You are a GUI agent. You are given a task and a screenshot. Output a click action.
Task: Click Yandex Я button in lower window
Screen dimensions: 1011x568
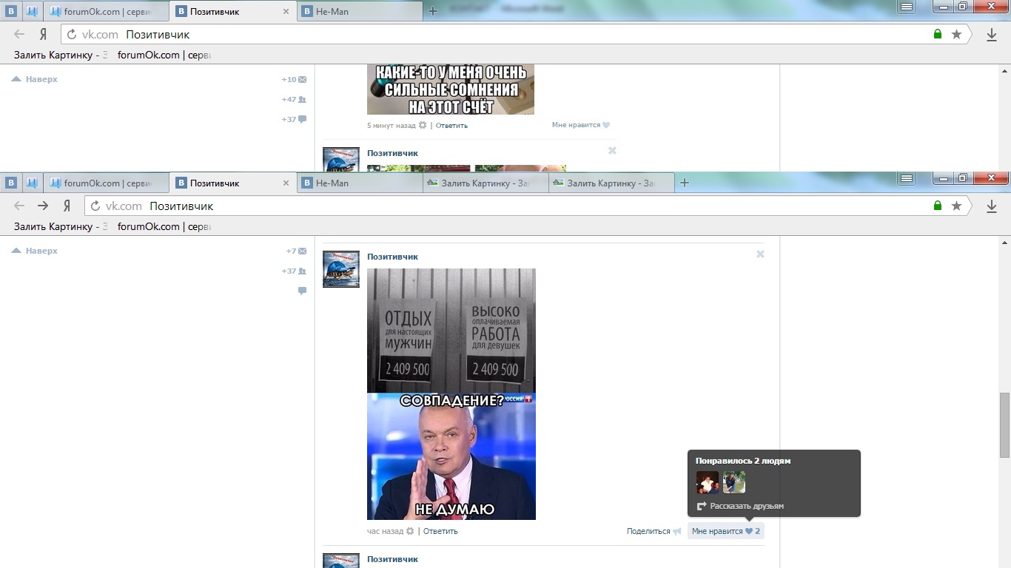pos(67,206)
